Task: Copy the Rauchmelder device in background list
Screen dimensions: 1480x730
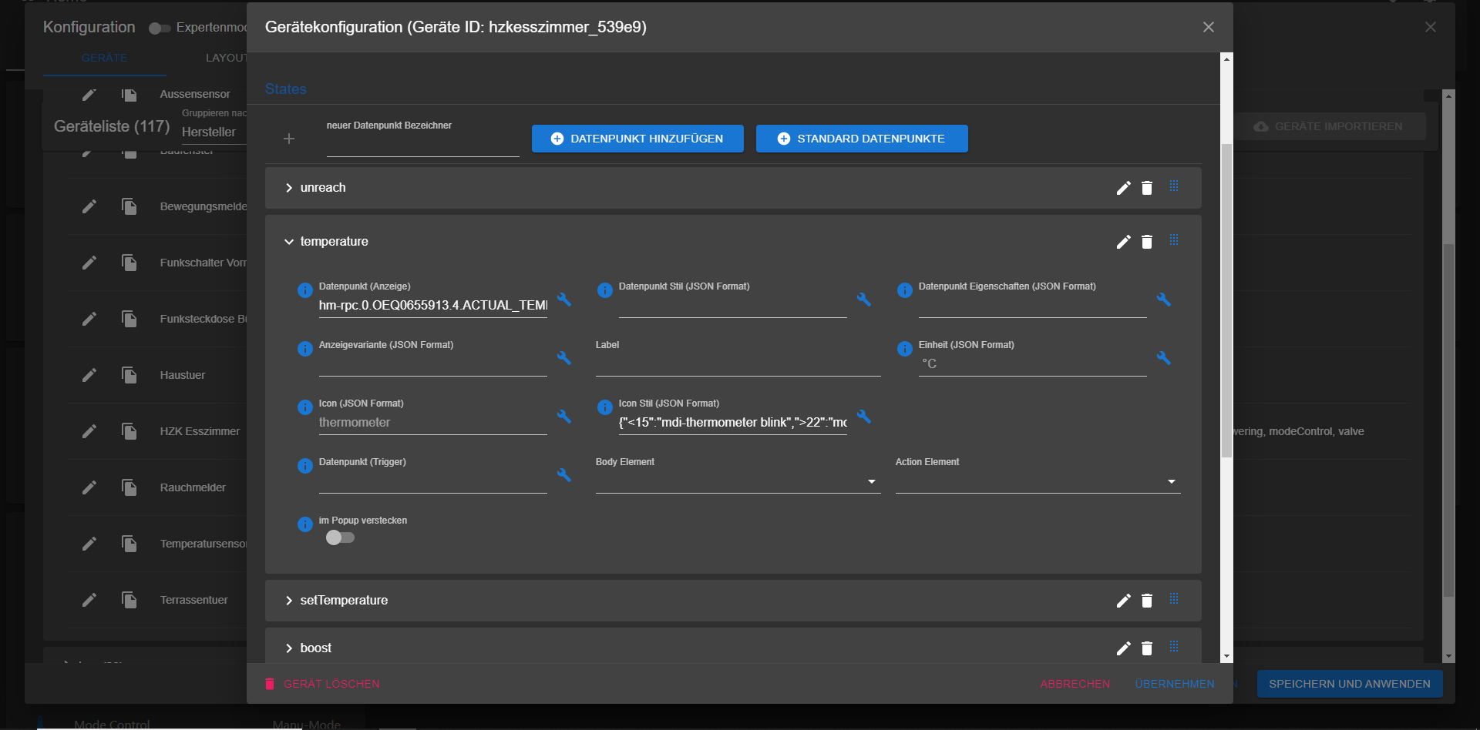Action: click(x=129, y=487)
